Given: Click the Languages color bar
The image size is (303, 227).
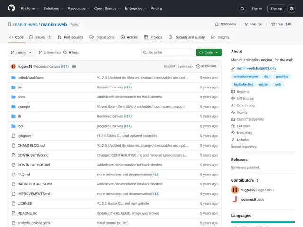Looking at the screenshot, I should coord(263,222).
